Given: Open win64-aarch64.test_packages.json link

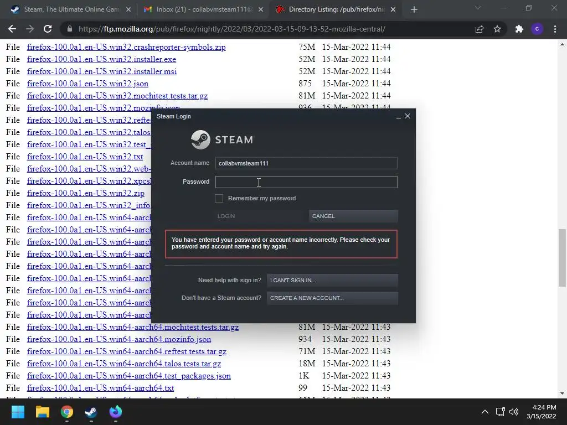Looking at the screenshot, I should [128, 376].
